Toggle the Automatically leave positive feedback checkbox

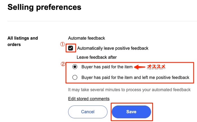click(x=71, y=48)
